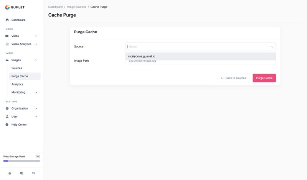Select nicelydone.gumlet.io from the dropdown
Viewport: 307px width, 180px height.
(x=201, y=56)
